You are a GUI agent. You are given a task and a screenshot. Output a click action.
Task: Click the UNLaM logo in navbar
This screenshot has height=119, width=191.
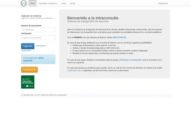pyautogui.click(x=24, y=3)
